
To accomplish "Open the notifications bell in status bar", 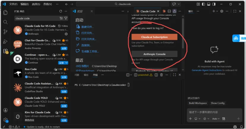I will pyautogui.click(x=242, y=127).
